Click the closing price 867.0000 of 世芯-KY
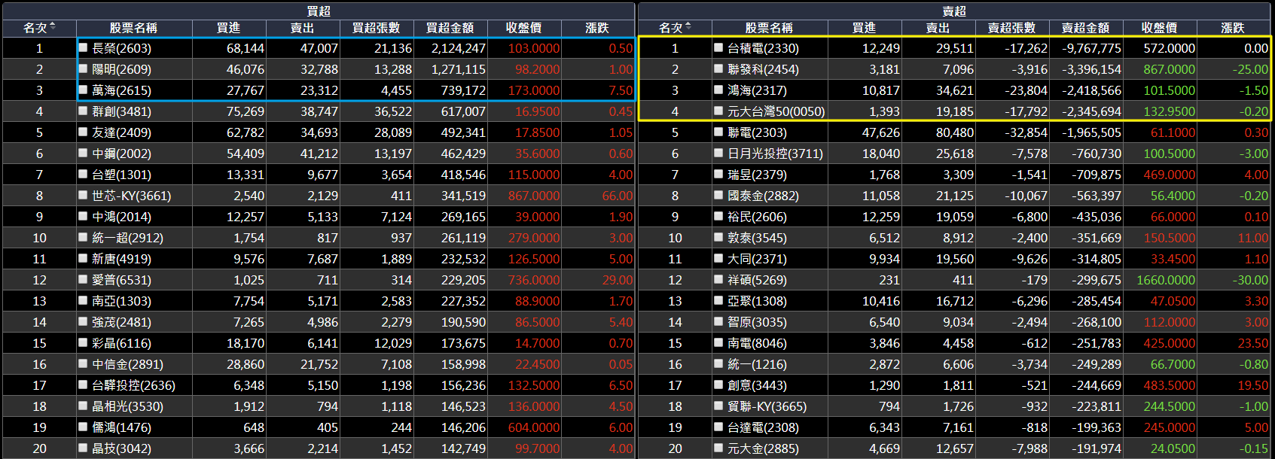This screenshot has height=459, width=1275. (534, 196)
